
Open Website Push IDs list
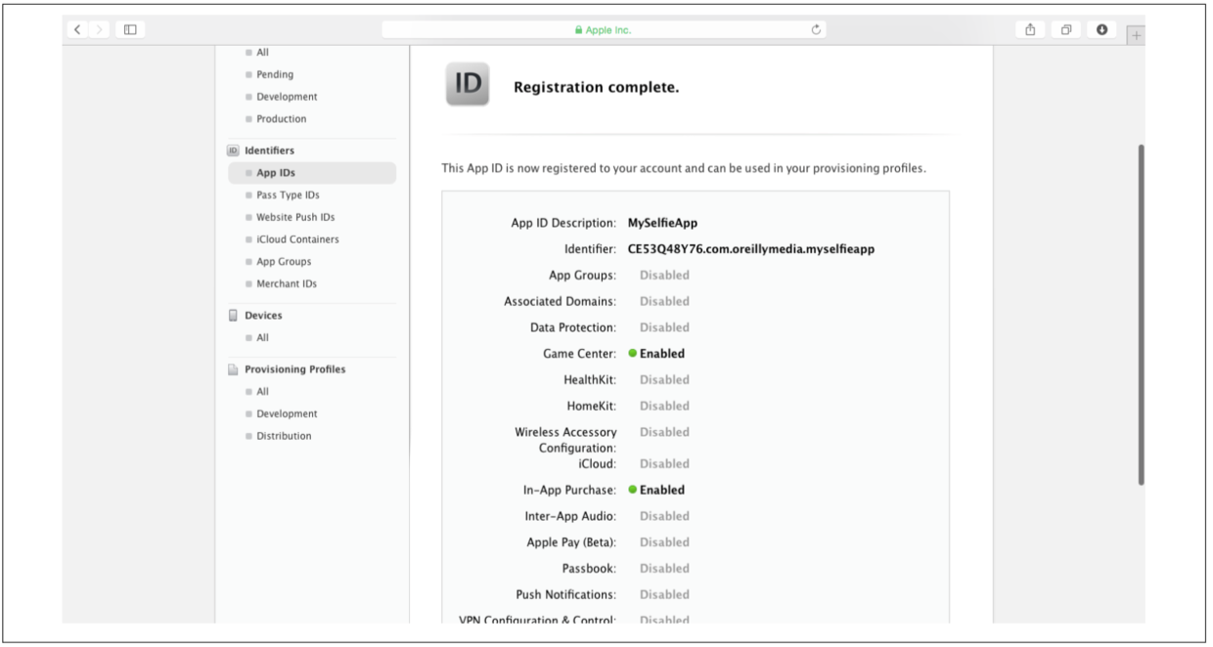294,217
